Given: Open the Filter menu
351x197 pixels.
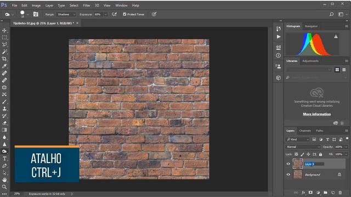Looking at the screenshot, I should coord(87,5).
